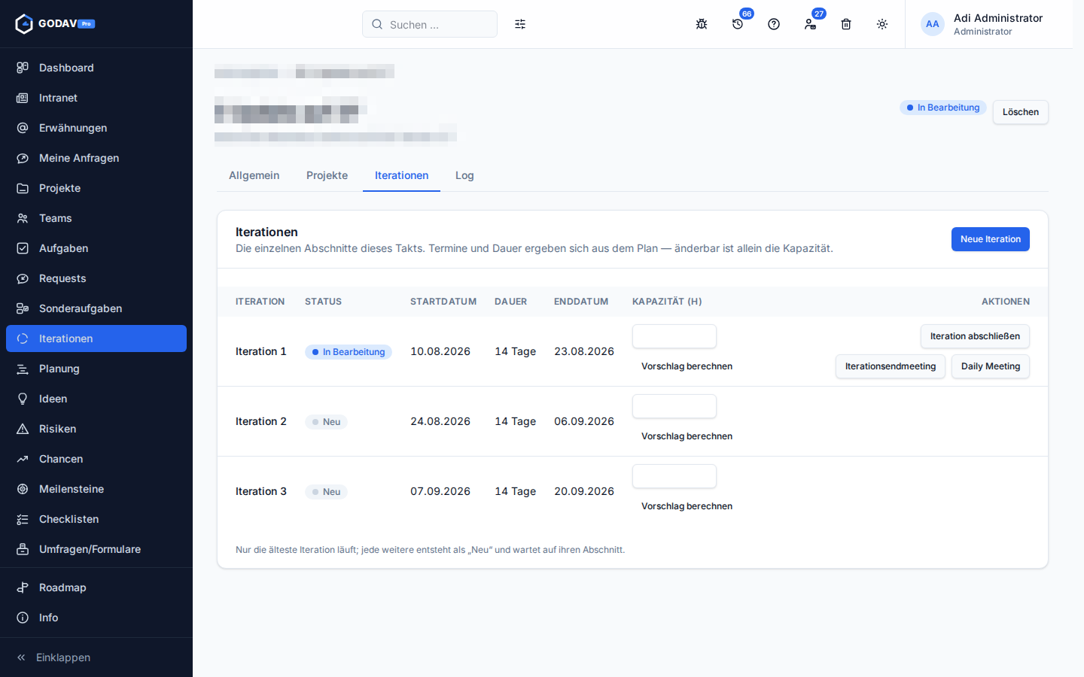Open the trash bin icon
This screenshot has height=677, width=1084.
846,24
